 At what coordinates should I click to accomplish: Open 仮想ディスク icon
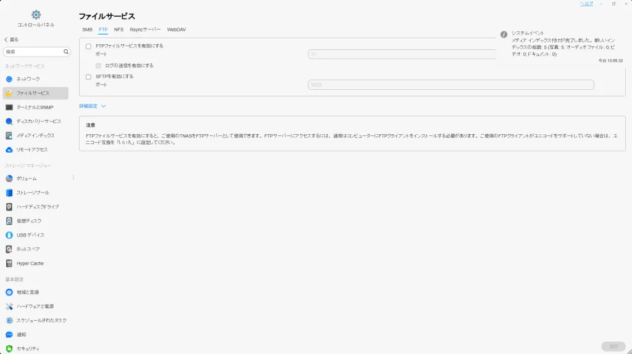tap(9, 221)
